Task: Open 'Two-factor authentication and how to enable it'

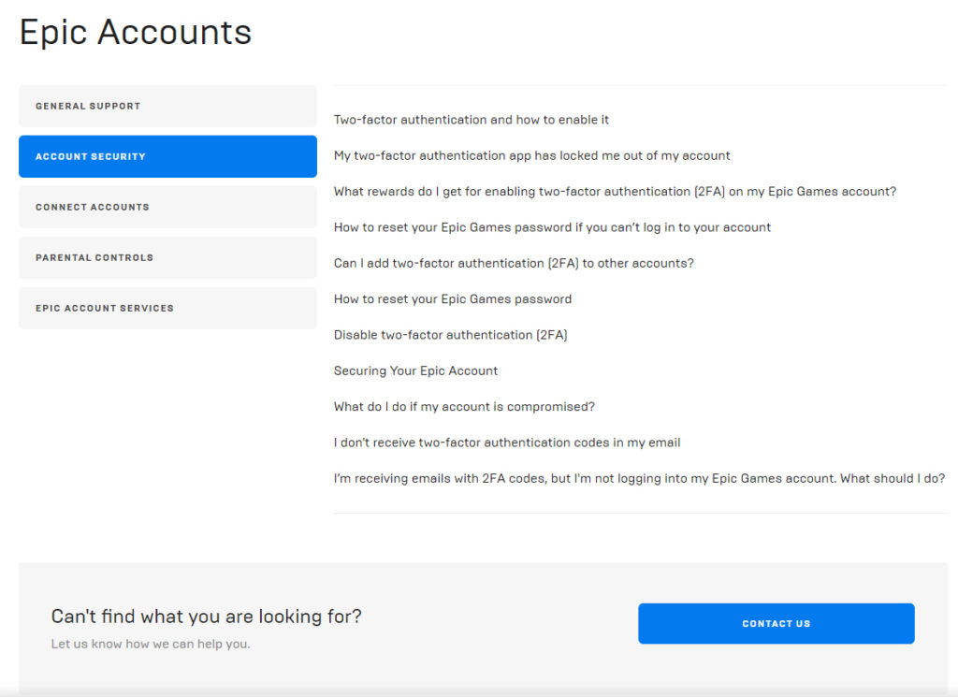Action: [472, 120]
